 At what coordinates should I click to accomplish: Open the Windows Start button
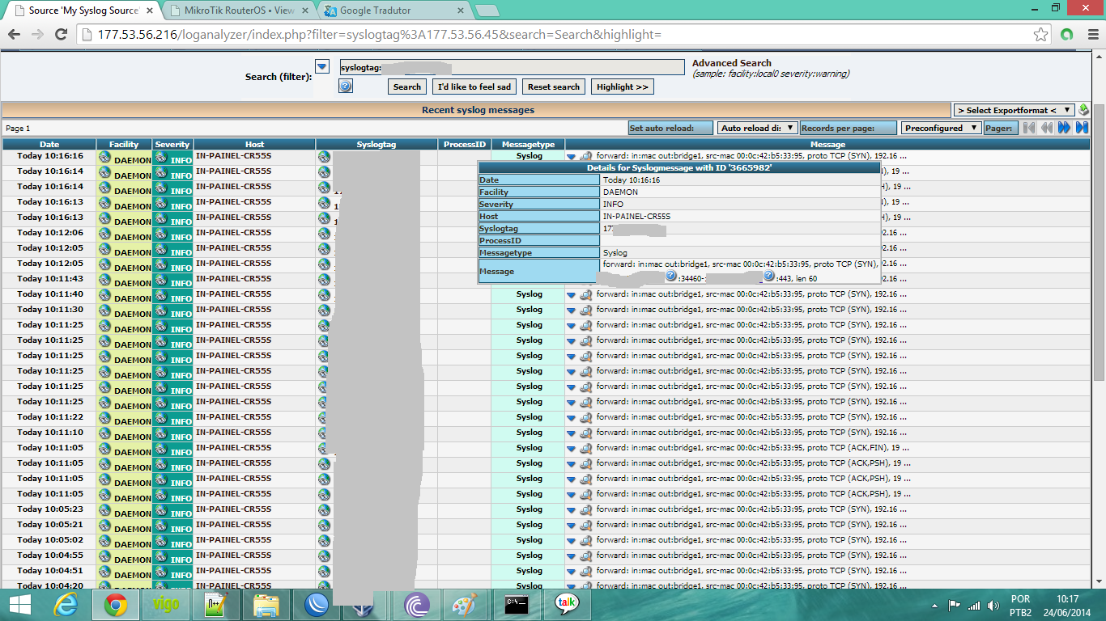click(19, 604)
